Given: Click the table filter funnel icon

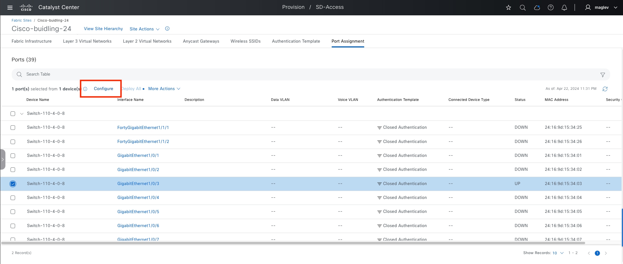Looking at the screenshot, I should [x=602, y=75].
